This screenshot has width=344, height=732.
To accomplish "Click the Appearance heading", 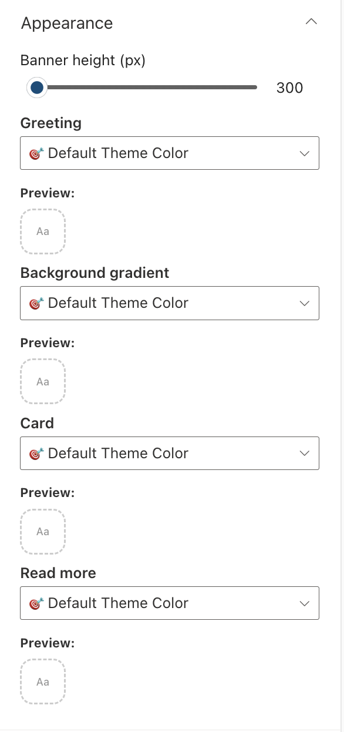I will click(66, 23).
